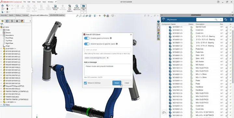
Task: Switch to the Assembly tab
Action: (4, 15)
